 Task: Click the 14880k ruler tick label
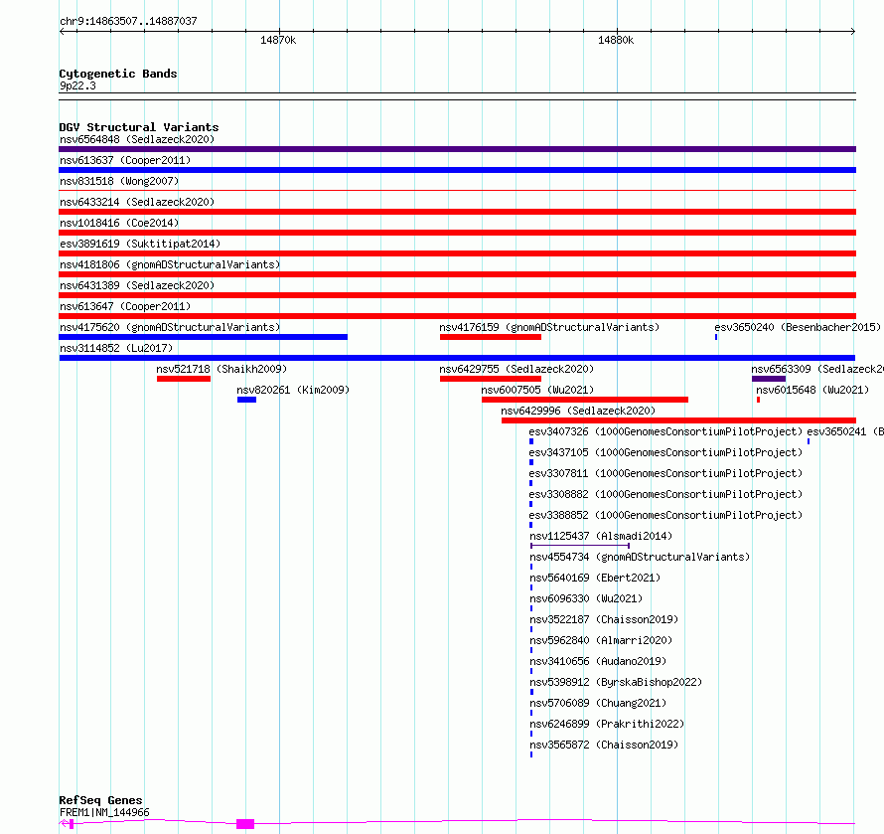616,40
